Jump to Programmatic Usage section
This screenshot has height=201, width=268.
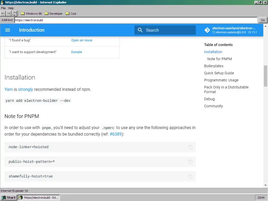(221, 80)
